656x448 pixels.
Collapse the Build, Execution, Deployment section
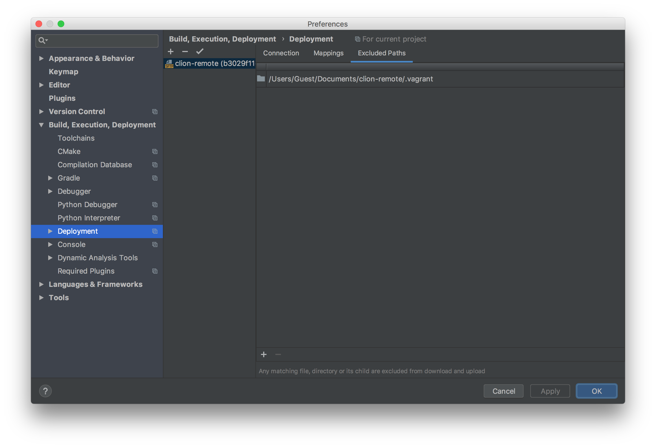click(41, 125)
